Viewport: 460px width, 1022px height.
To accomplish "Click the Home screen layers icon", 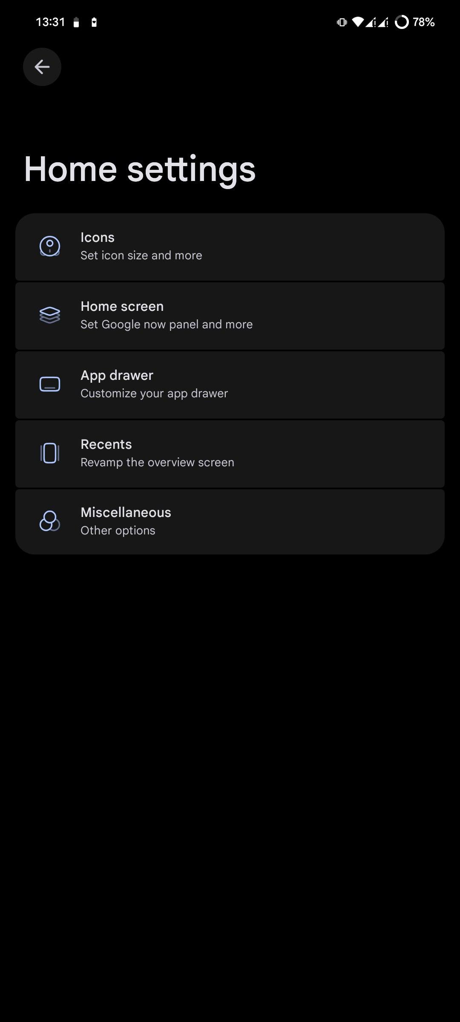I will (x=50, y=315).
